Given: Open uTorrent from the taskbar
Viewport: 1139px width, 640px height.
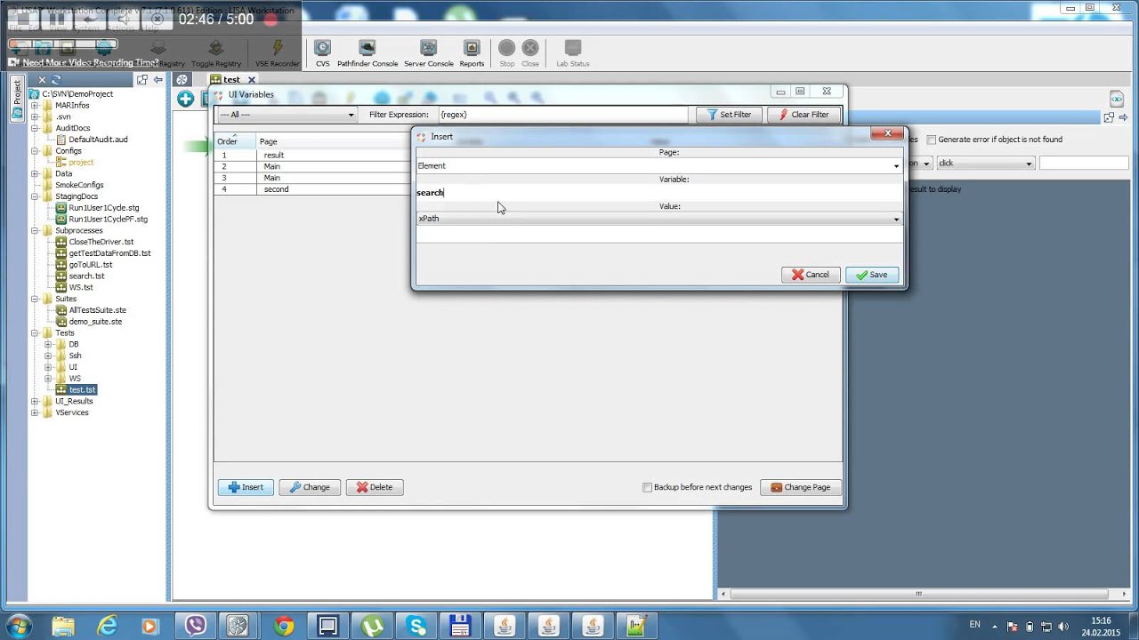Looking at the screenshot, I should (373, 626).
